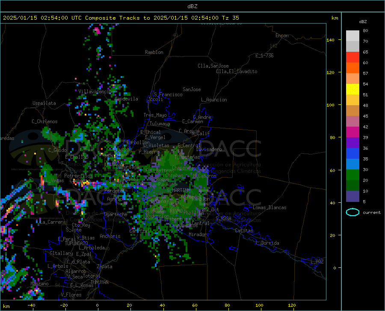Click the magenta 42 dBZ legend swatch

(352, 132)
